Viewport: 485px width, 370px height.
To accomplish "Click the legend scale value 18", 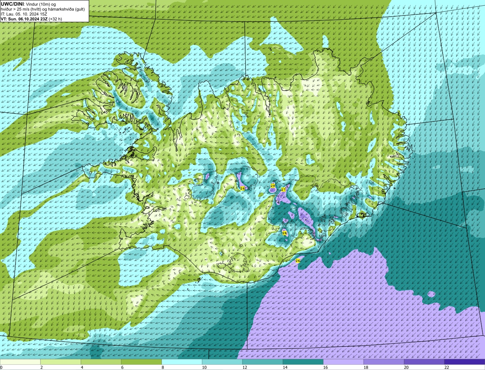I will coord(366,367).
